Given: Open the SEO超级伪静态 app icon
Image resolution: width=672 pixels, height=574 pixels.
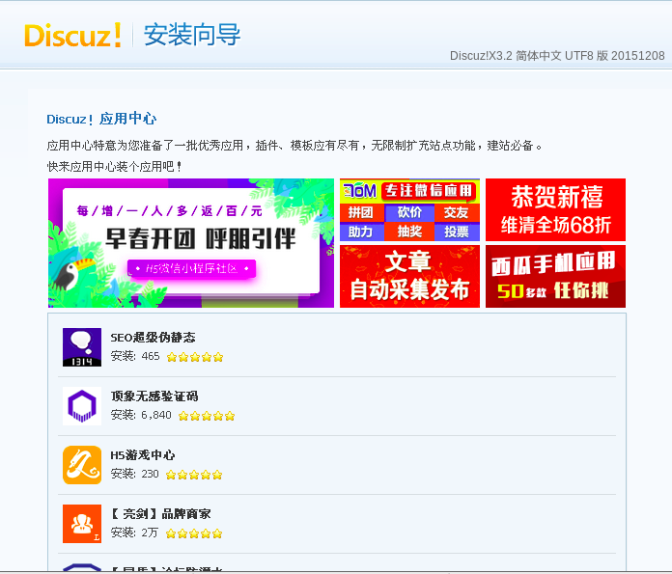Looking at the screenshot, I should (x=82, y=347).
